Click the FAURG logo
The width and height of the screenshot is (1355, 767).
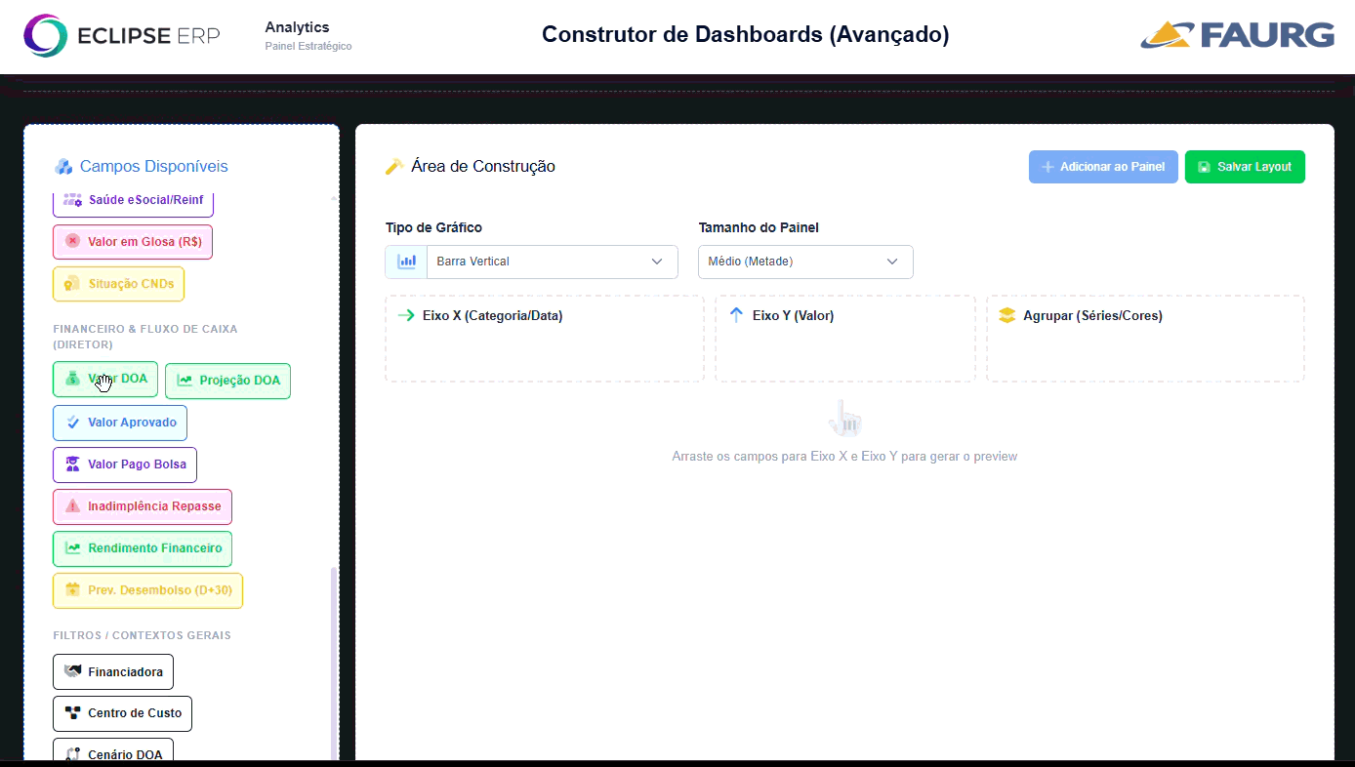coord(1237,35)
